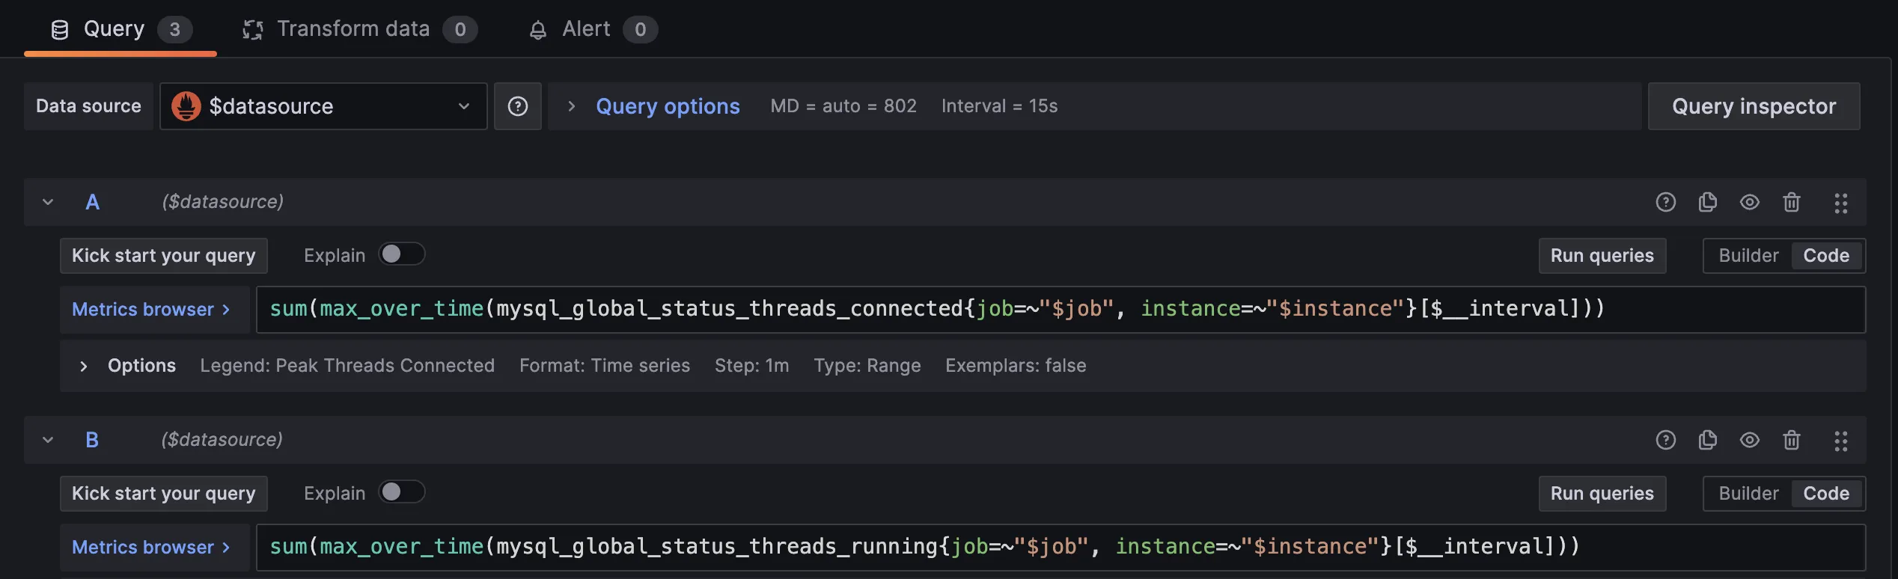Click data source help icon button

pyautogui.click(x=517, y=106)
